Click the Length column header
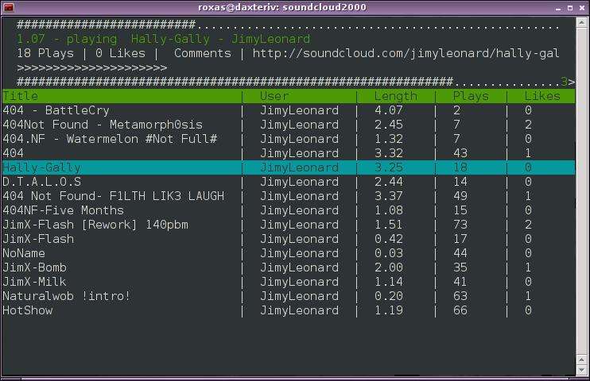The height and width of the screenshot is (381, 590). coord(396,96)
